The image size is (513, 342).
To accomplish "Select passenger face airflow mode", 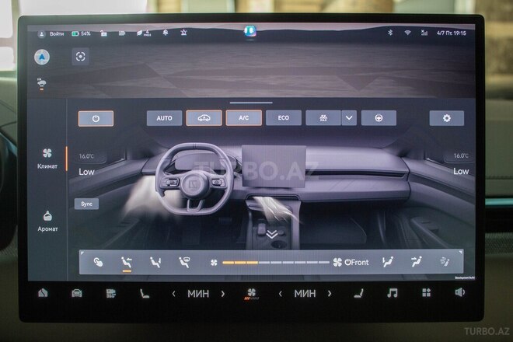I will pyautogui.click(x=416, y=262).
